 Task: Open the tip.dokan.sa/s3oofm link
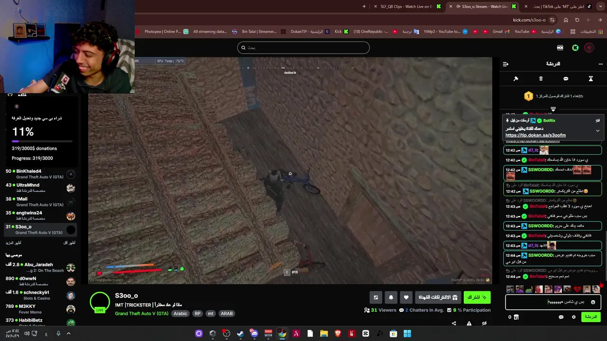pyautogui.click(x=535, y=135)
